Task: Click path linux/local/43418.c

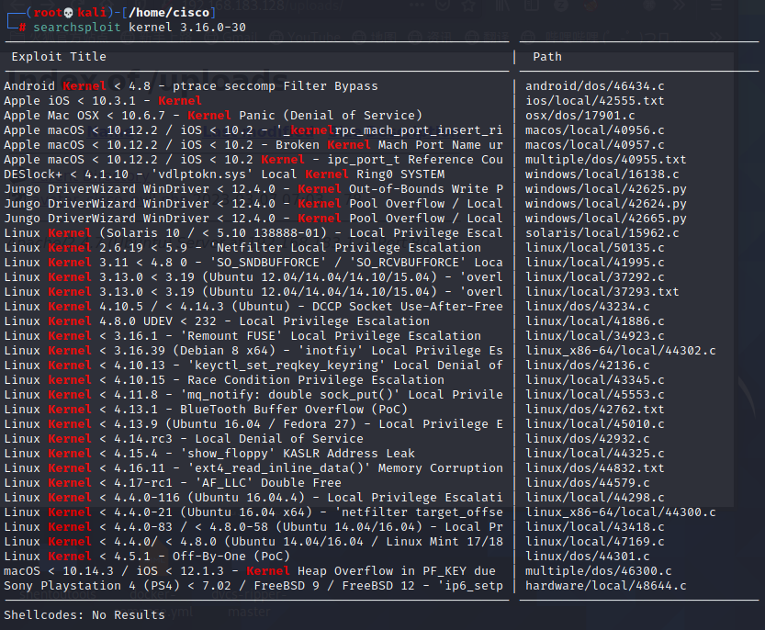Action: [595, 527]
